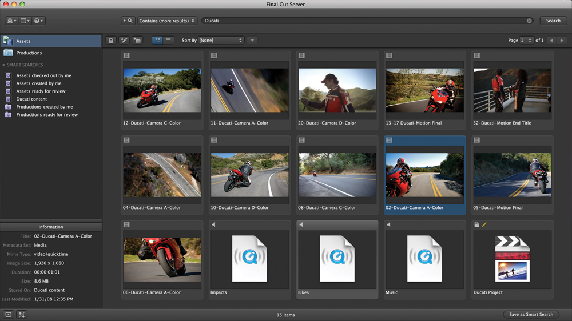Click the speaker icon above Impacts
The width and height of the screenshot is (572, 321).
click(x=214, y=225)
